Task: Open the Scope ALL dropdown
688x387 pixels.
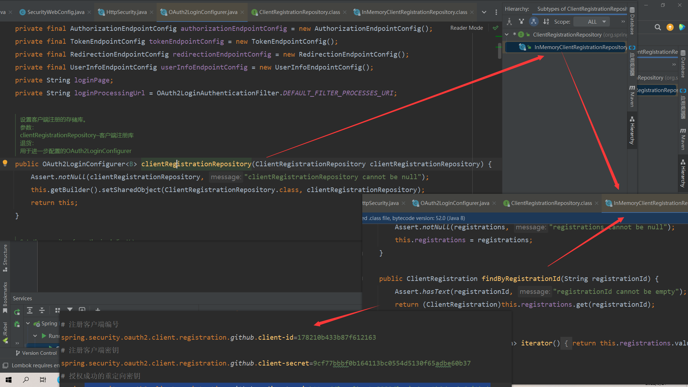Action: [x=592, y=22]
